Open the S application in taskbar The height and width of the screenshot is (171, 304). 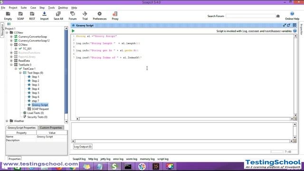pyautogui.click(x=114, y=166)
